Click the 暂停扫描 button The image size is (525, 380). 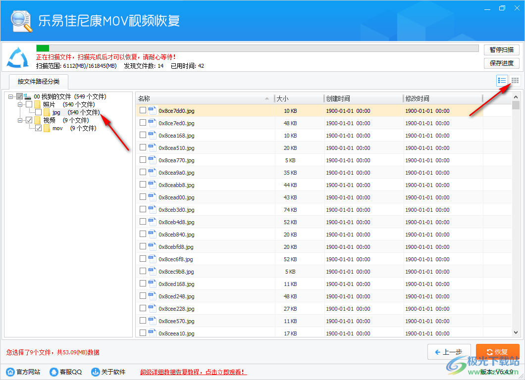[502, 50]
